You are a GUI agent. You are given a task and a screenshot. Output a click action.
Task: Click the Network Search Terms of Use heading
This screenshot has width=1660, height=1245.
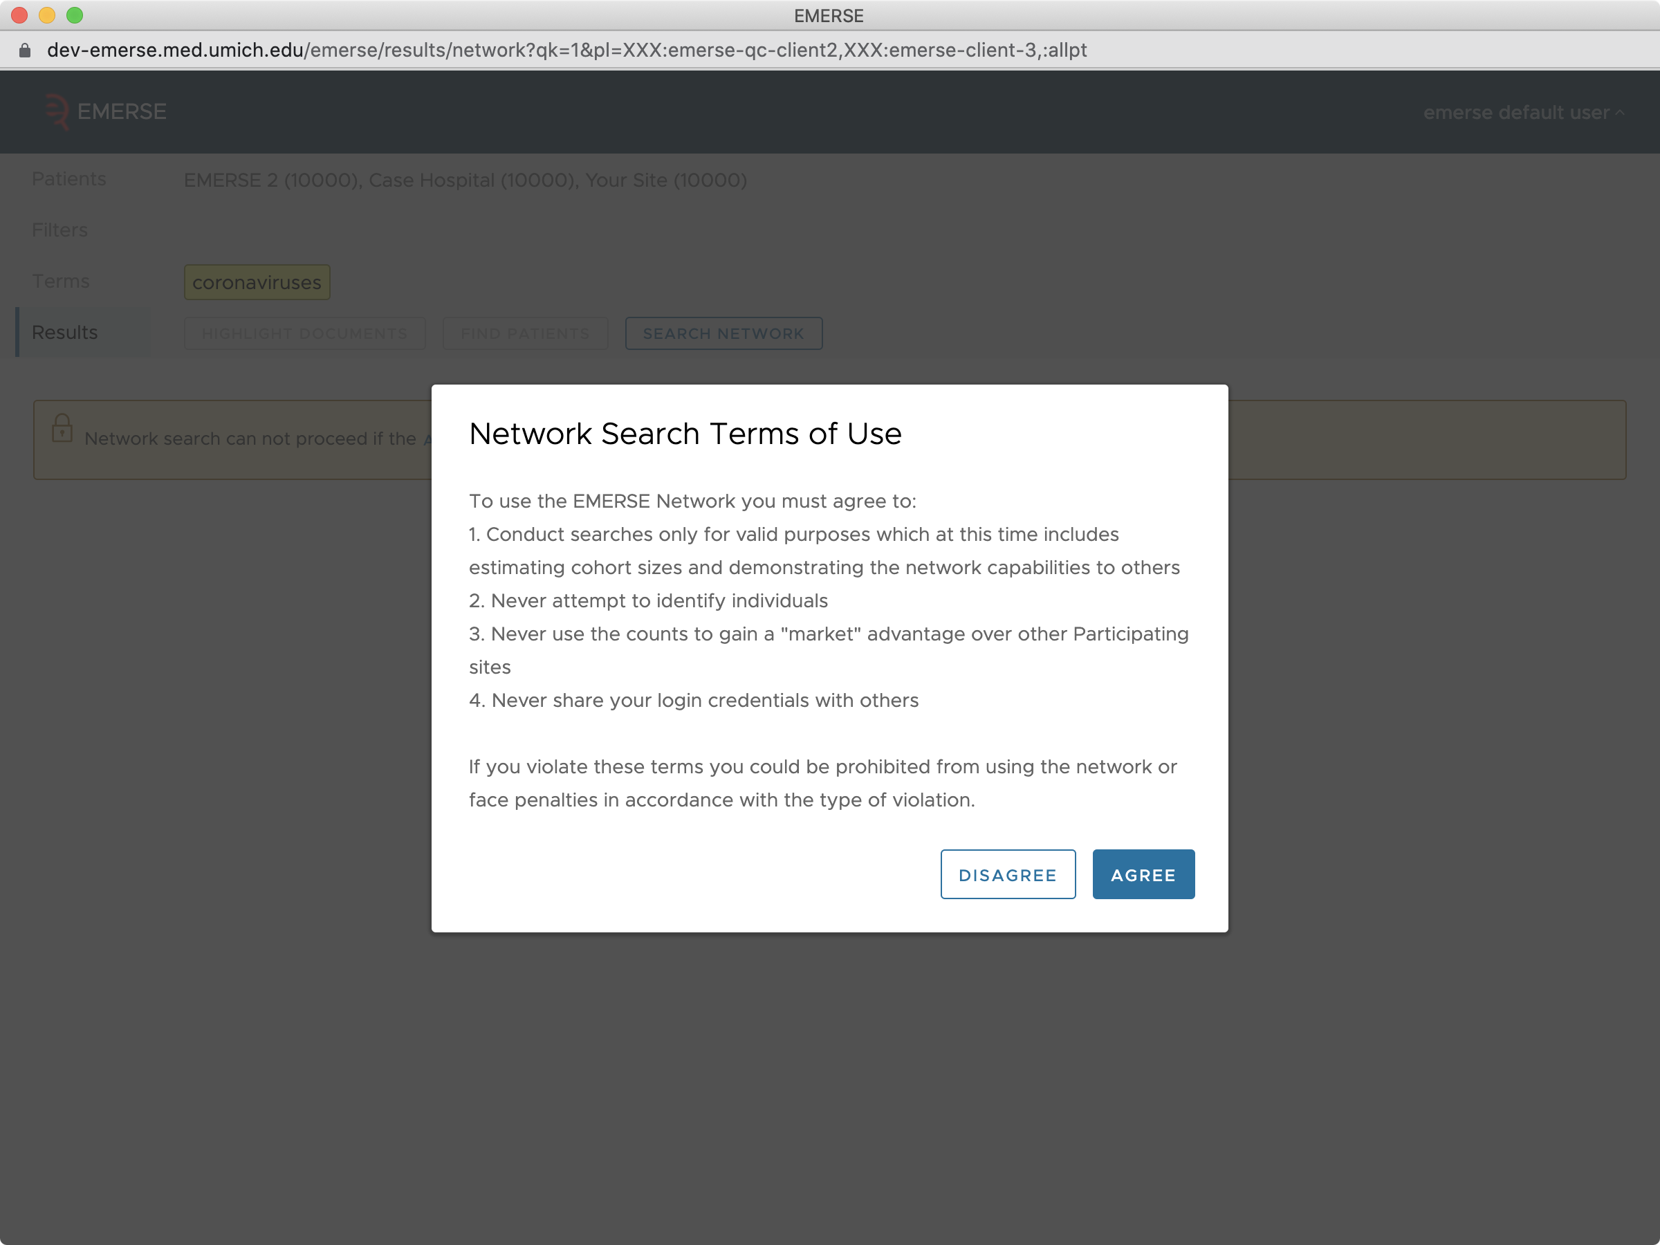(685, 434)
